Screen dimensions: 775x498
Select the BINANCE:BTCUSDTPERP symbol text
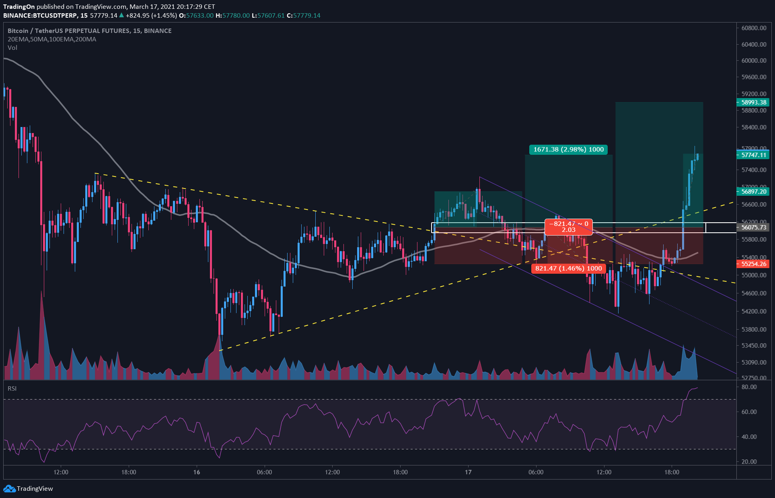coord(40,16)
